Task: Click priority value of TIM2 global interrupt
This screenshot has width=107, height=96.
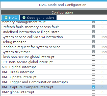Action: click(x=102, y=92)
